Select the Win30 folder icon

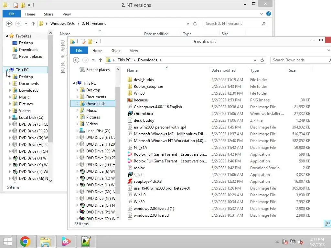[x=130, y=93]
